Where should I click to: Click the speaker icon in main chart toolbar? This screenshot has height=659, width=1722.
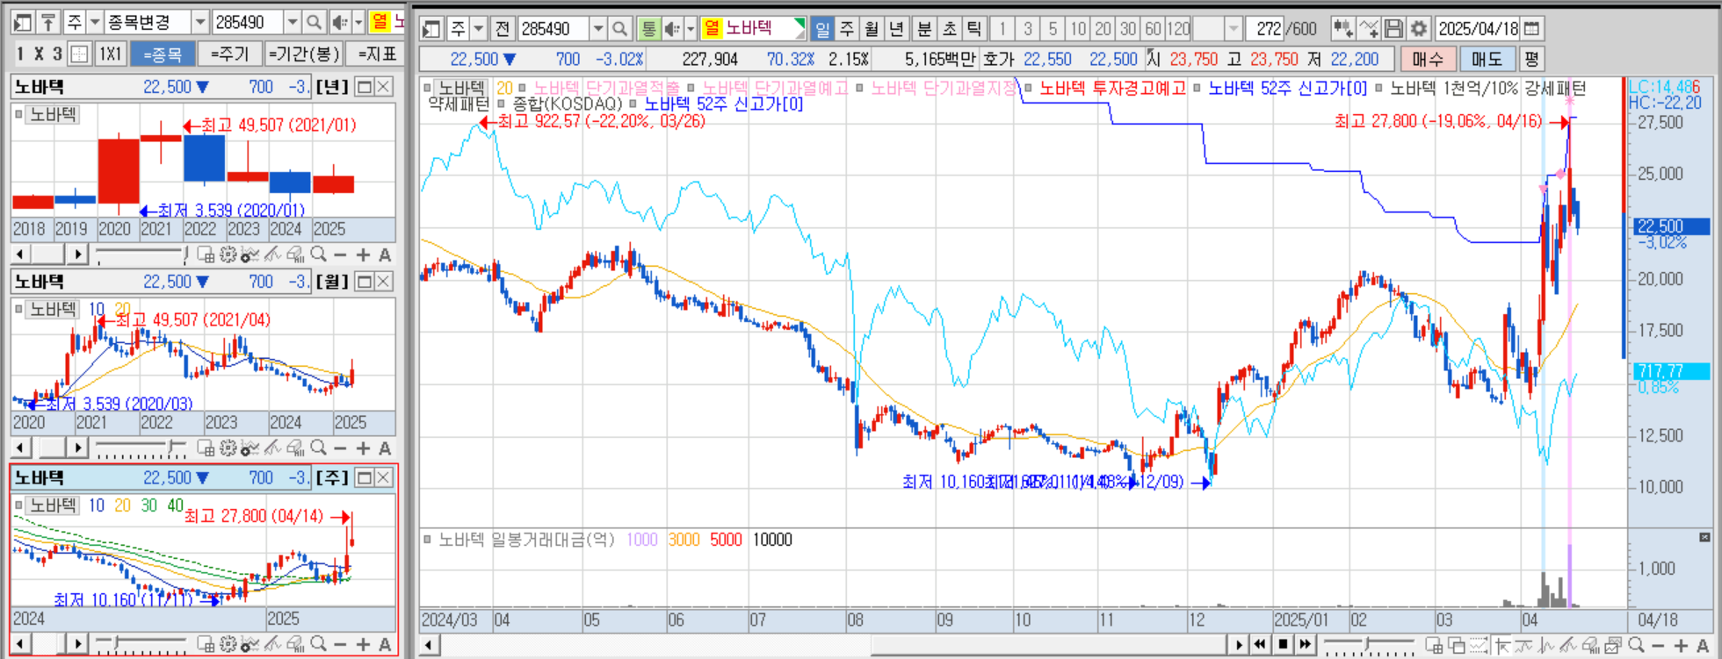[672, 29]
